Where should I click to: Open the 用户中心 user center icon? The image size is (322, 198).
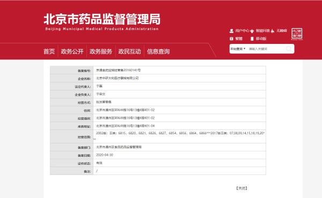[231, 31]
